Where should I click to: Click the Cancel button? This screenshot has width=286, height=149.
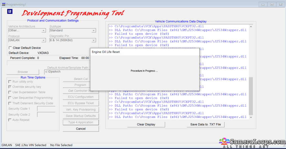tap(81, 129)
